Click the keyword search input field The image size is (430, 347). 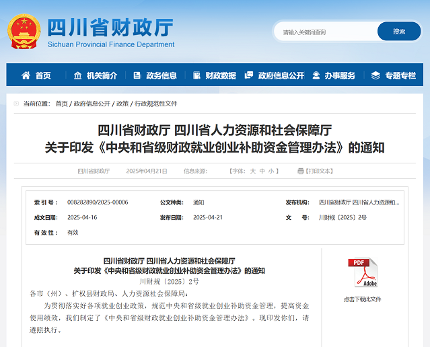(x=326, y=32)
